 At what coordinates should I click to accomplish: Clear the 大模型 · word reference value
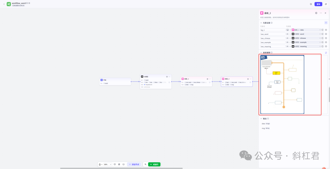[320, 34]
